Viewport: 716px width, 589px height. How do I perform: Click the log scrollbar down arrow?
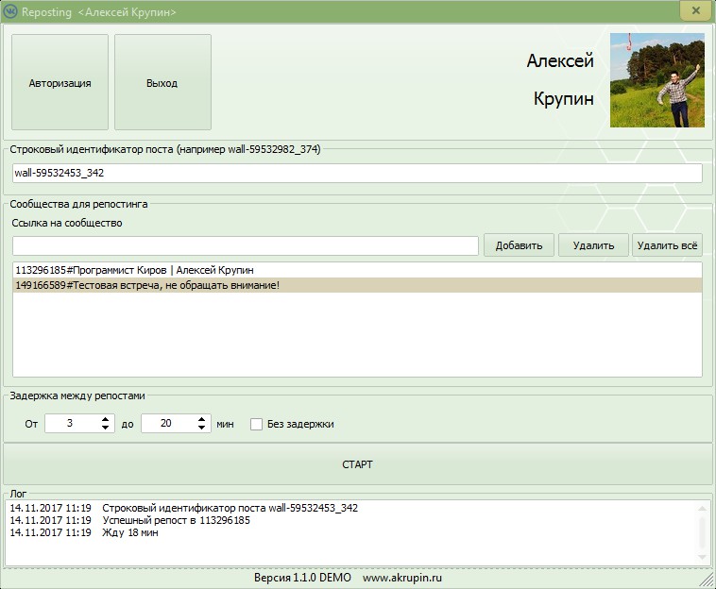702,558
